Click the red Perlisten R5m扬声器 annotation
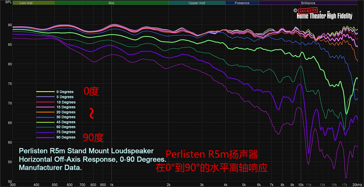Screen dimensions: 364x187 click(x=211, y=155)
